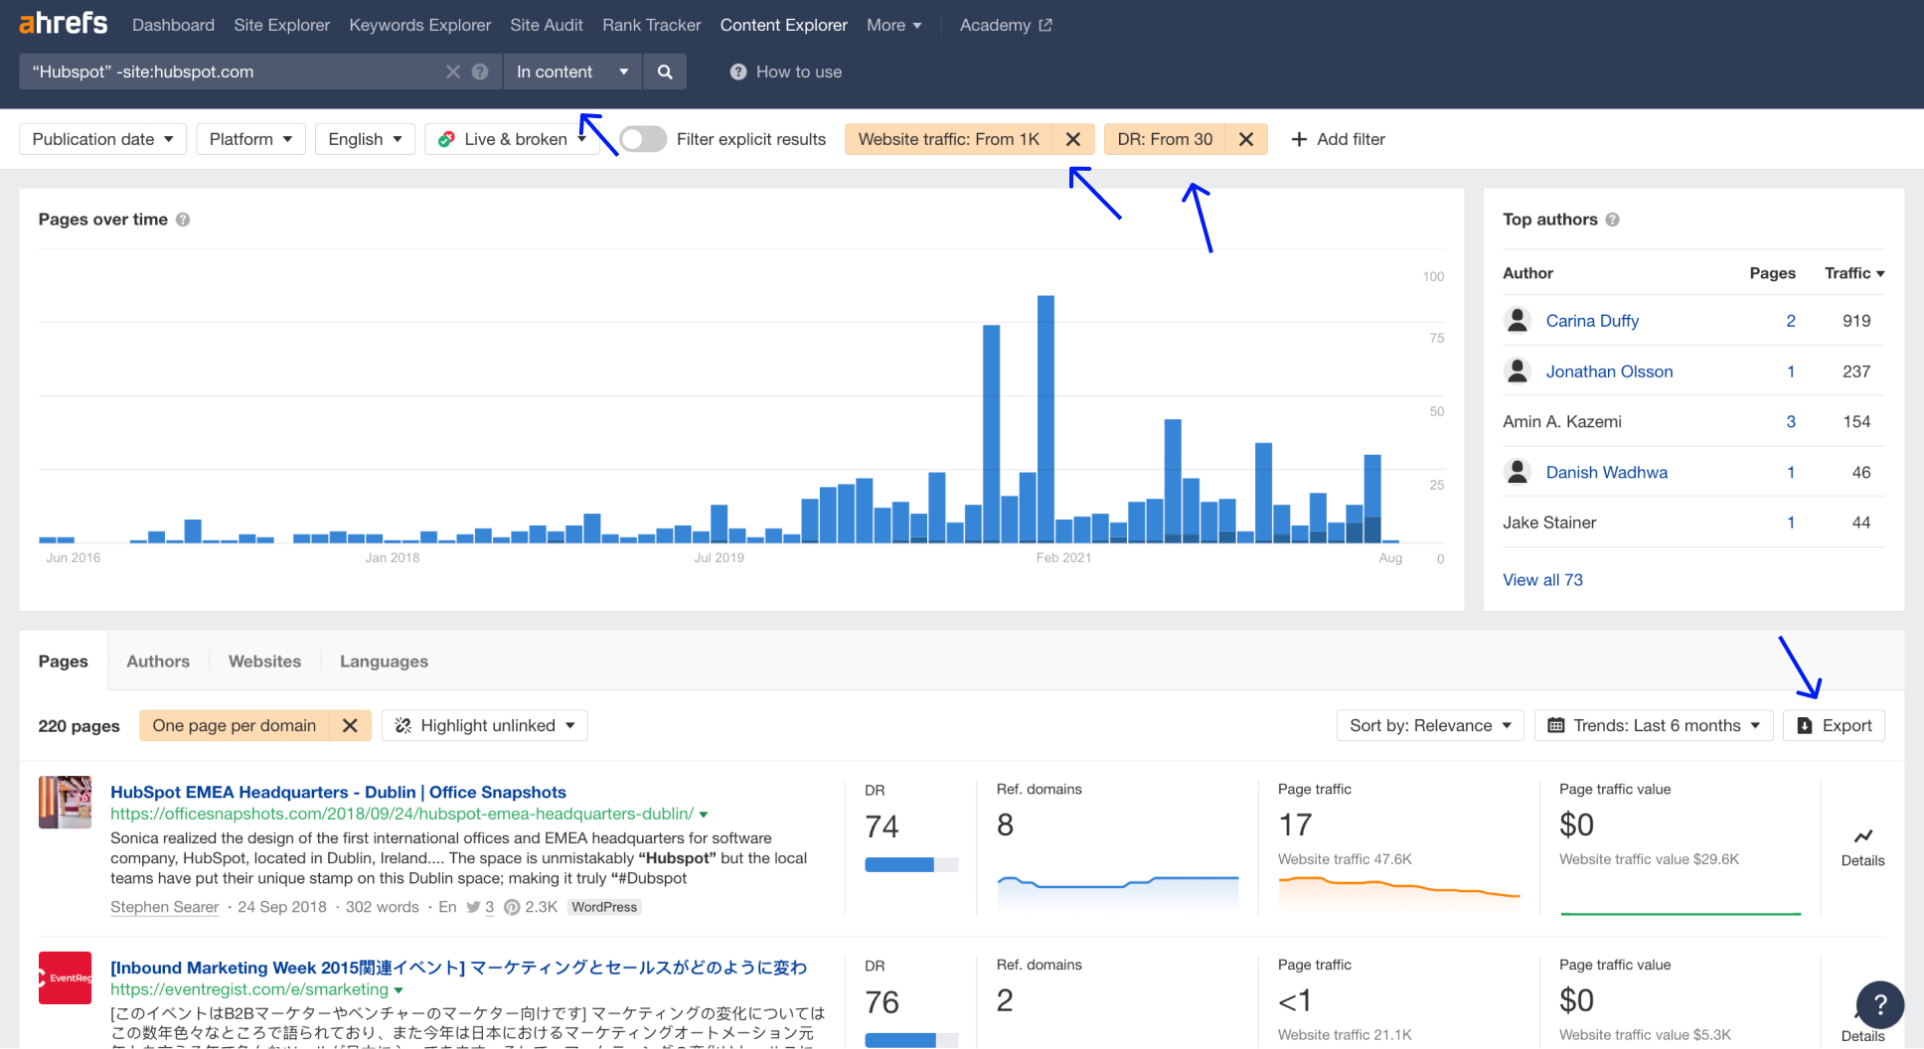
Task: Click Jonathan Olsson's avatar icon
Action: (x=1518, y=371)
